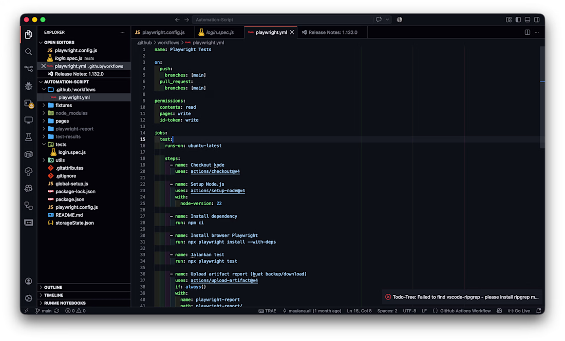
Task: Click Go Live in status bar
Action: [519, 311]
